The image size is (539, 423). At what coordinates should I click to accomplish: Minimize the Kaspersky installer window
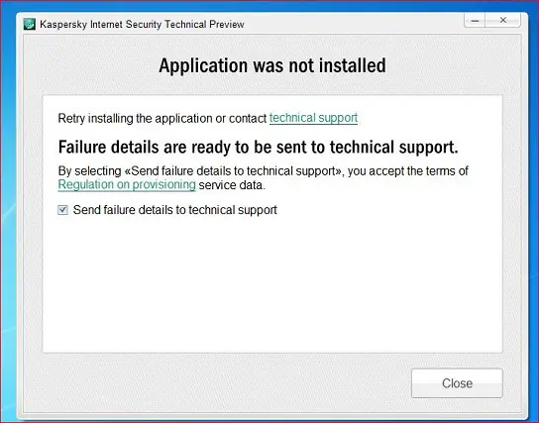[475, 21]
